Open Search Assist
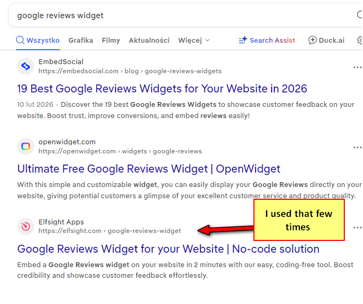 click(x=267, y=41)
